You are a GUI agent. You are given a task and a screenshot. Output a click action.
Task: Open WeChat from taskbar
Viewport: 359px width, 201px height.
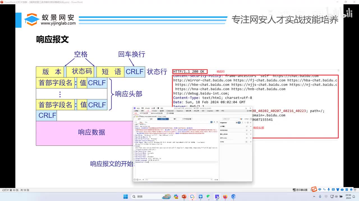pos(208,197)
